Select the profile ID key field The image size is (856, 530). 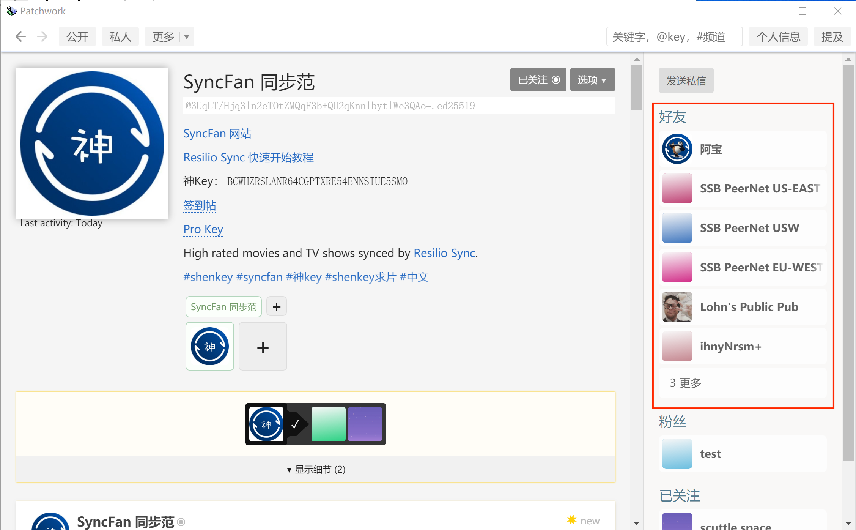click(399, 106)
